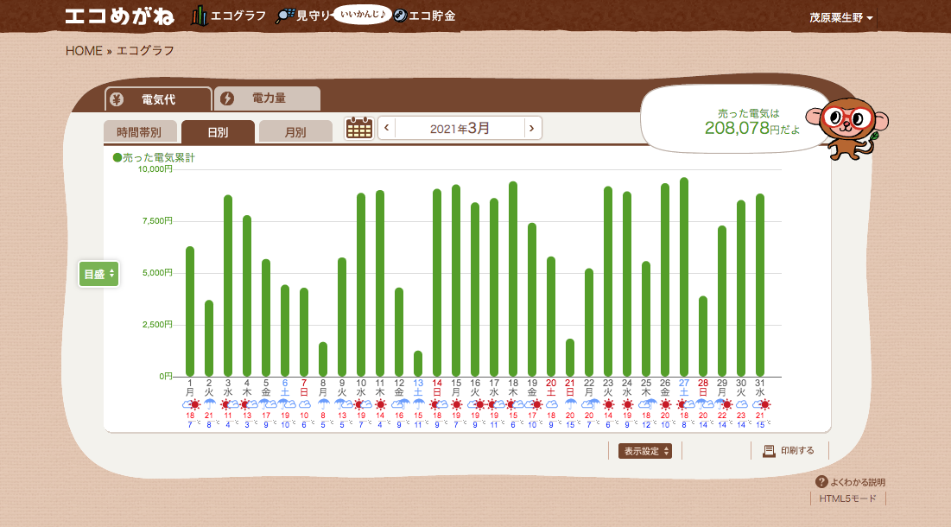Open エコグラフ in top navigation
Image resolution: width=951 pixels, height=527 pixels.
click(238, 16)
